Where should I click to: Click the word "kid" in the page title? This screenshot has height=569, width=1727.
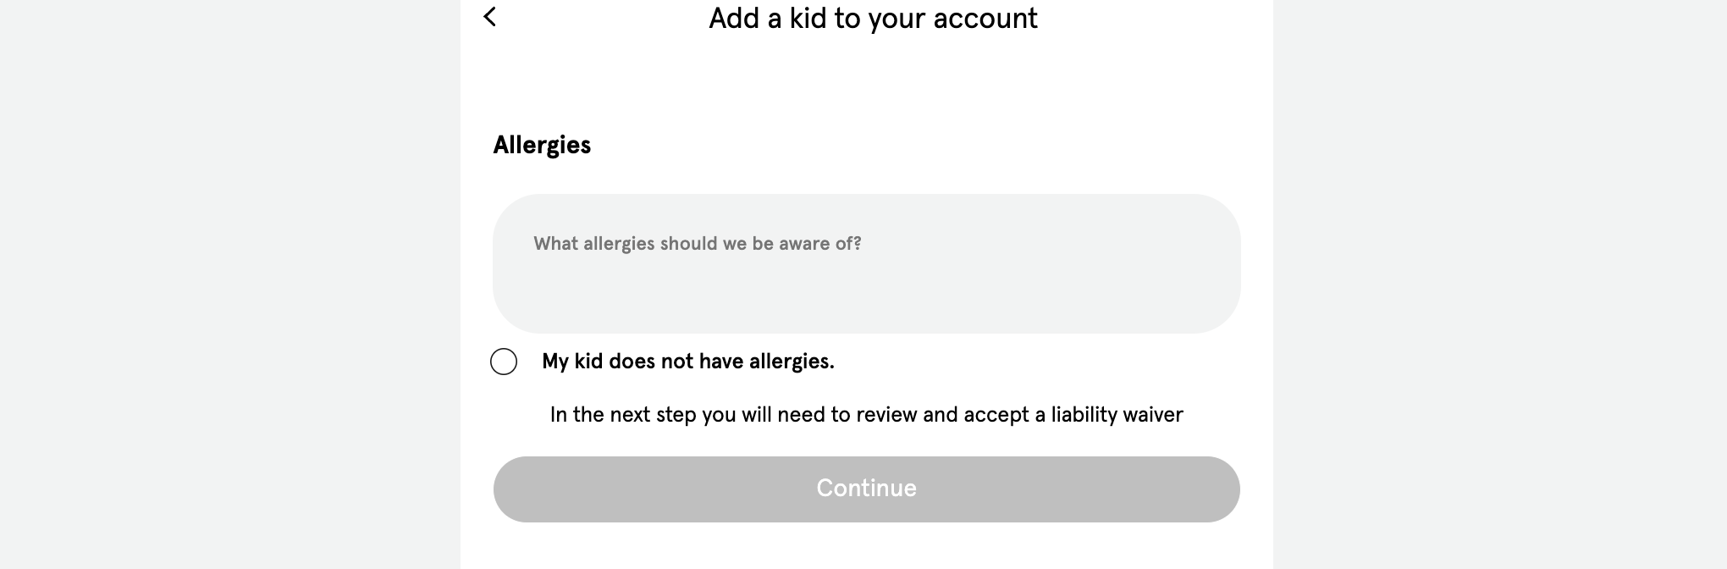(808, 19)
